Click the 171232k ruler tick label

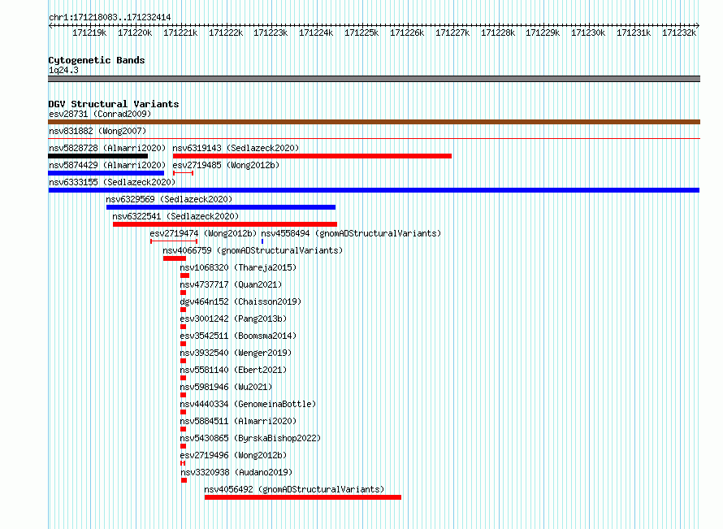[679, 33]
